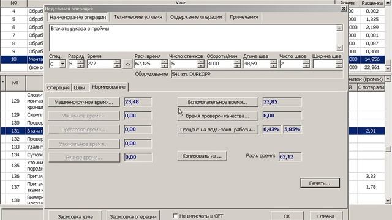The width and height of the screenshot is (392, 220).
Task: Click the percentage value 5,85%
Action: click(292, 130)
